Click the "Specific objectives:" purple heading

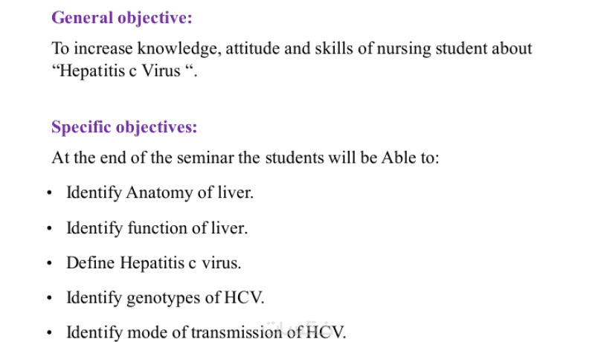pos(124,127)
